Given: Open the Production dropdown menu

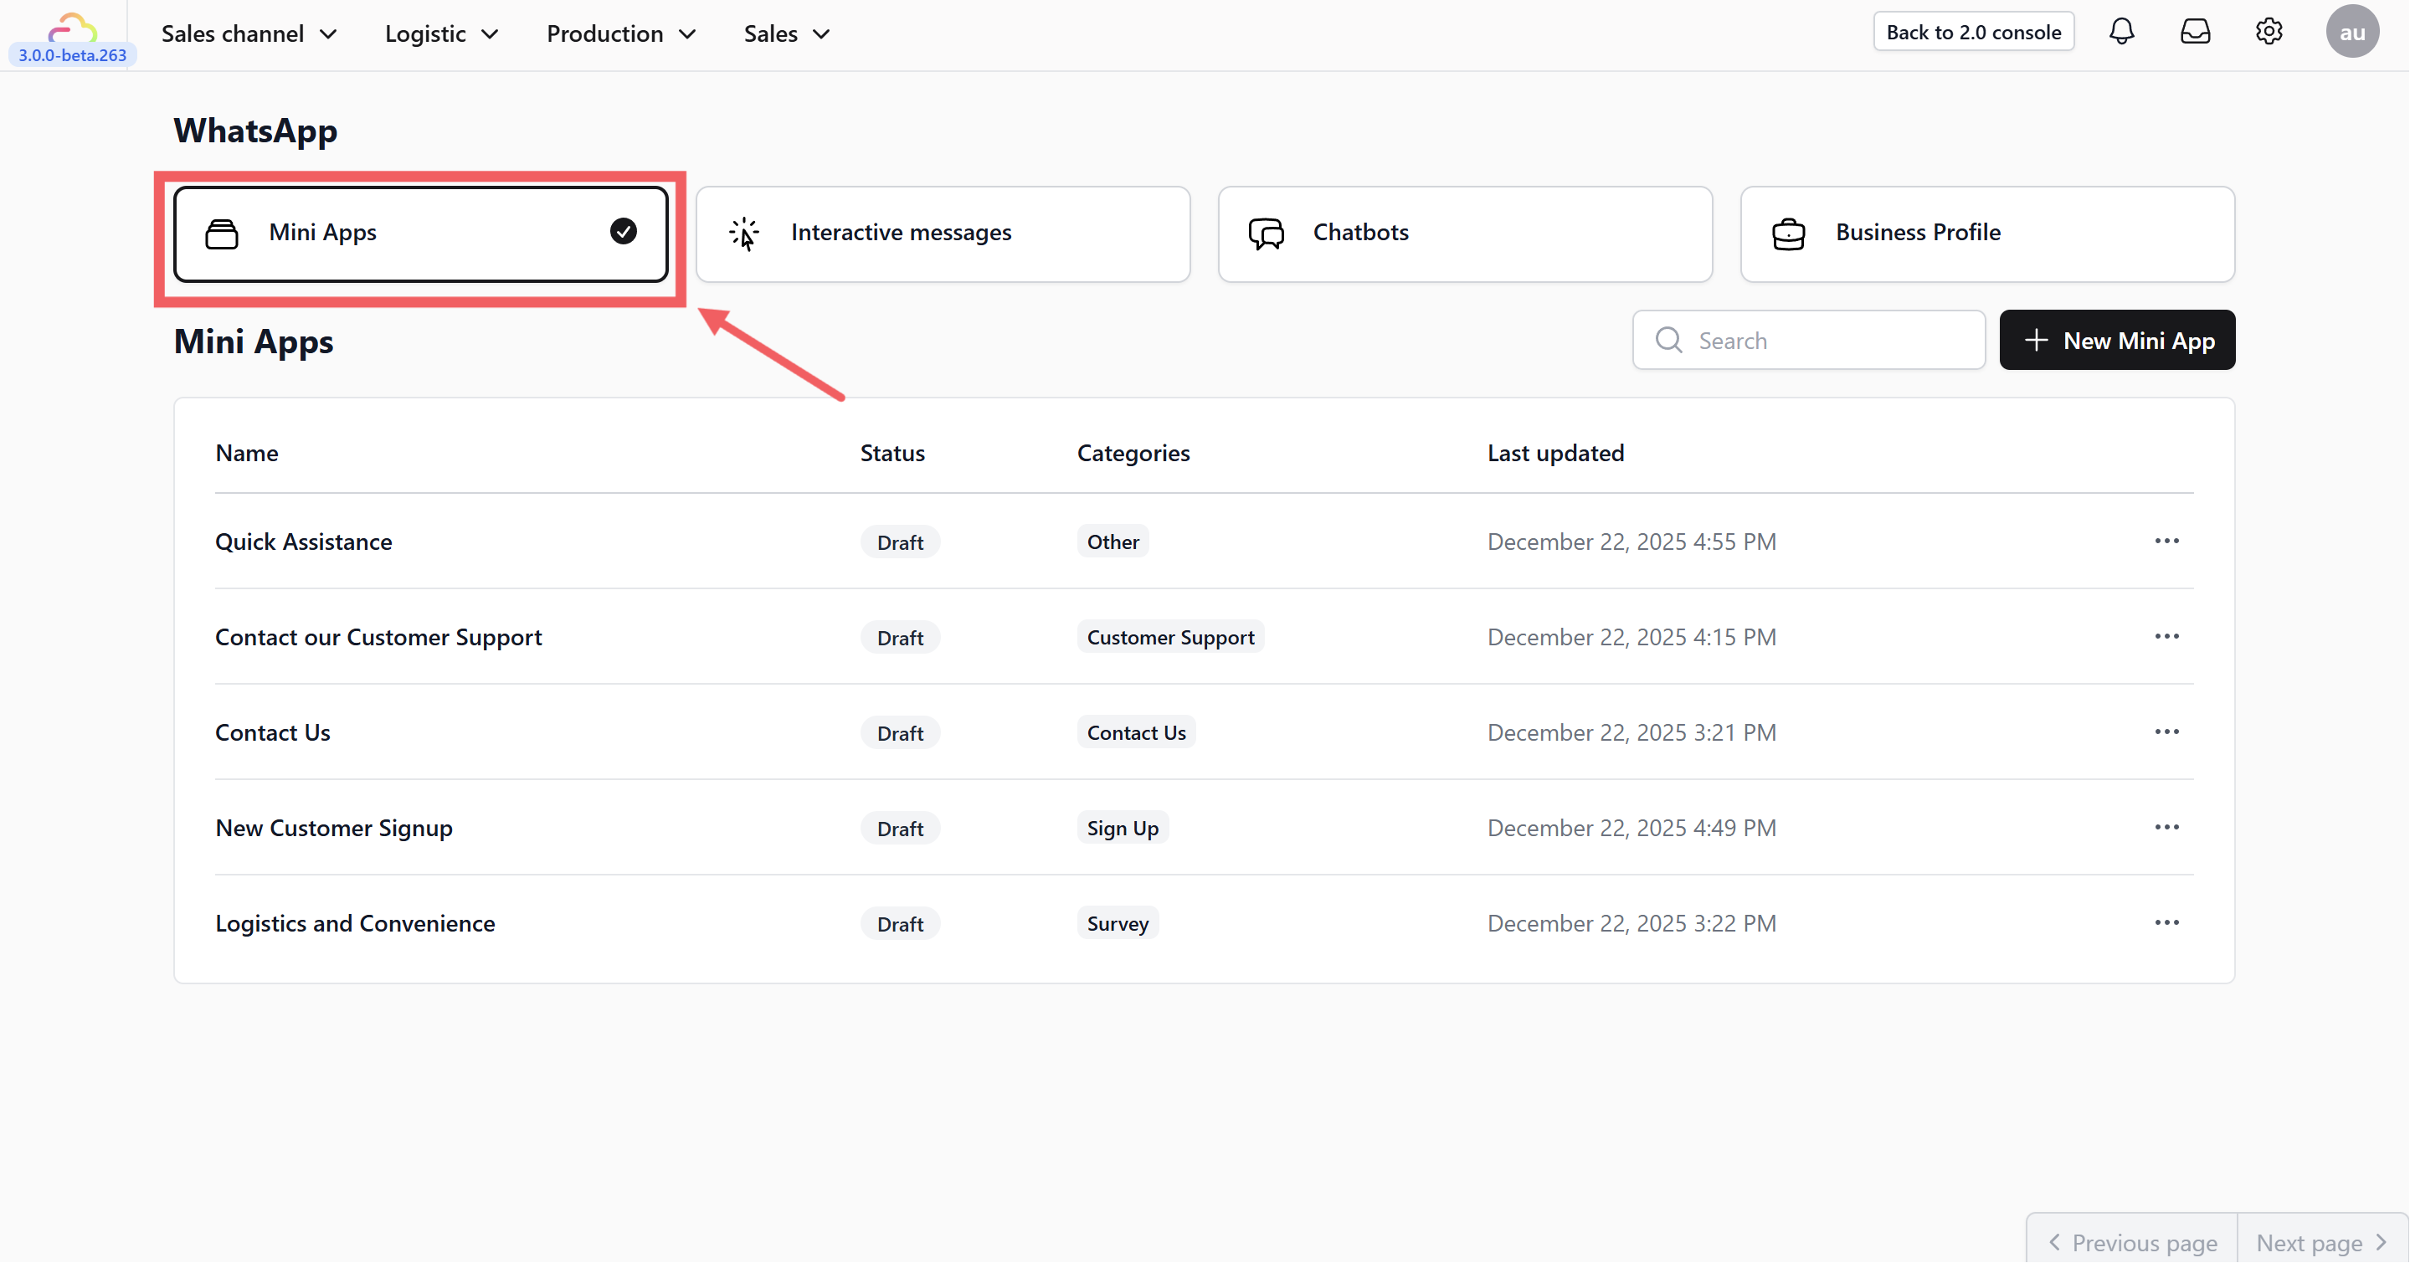Looking at the screenshot, I should pos(621,33).
